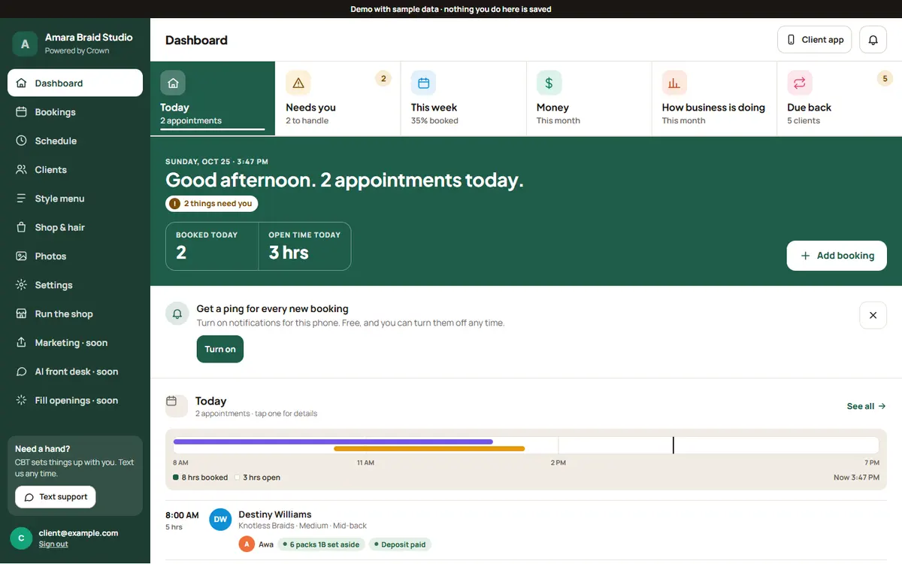Viewport: 902px width, 564px height.
Task: Click the Add booking button
Action: pyautogui.click(x=837, y=256)
